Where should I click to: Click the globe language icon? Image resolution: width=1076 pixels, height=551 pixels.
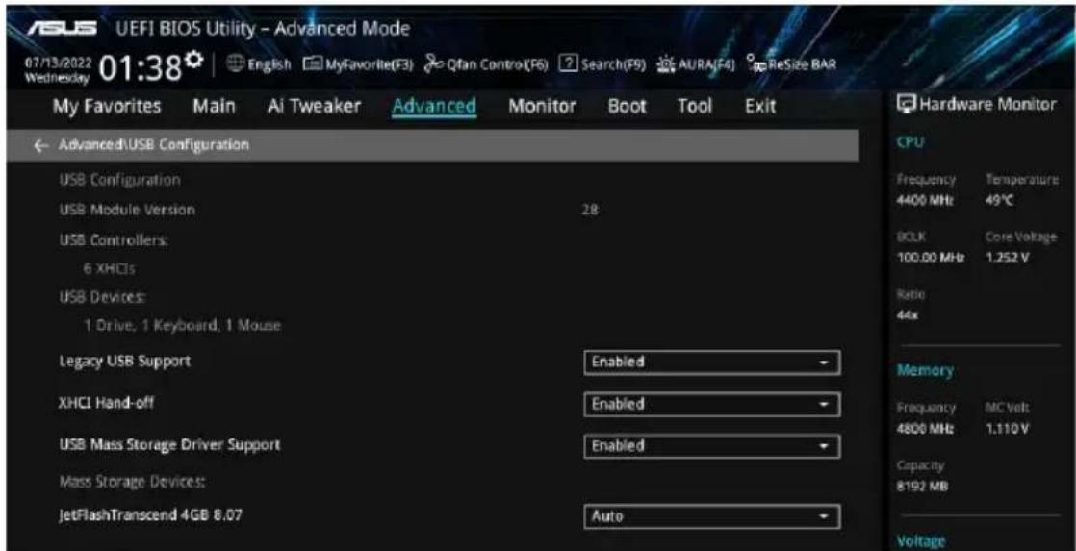(235, 65)
